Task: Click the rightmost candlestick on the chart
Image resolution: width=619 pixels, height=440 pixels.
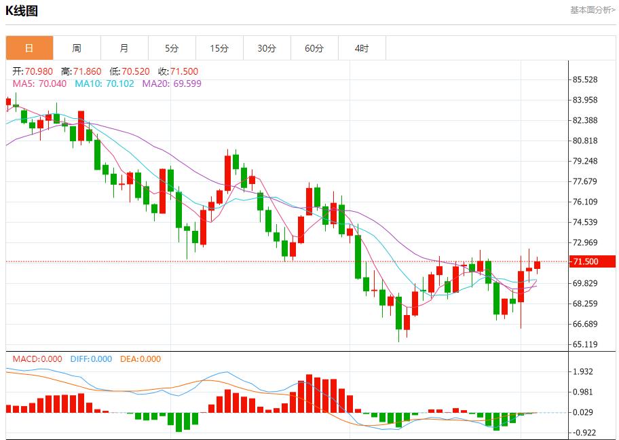Action: click(x=537, y=265)
